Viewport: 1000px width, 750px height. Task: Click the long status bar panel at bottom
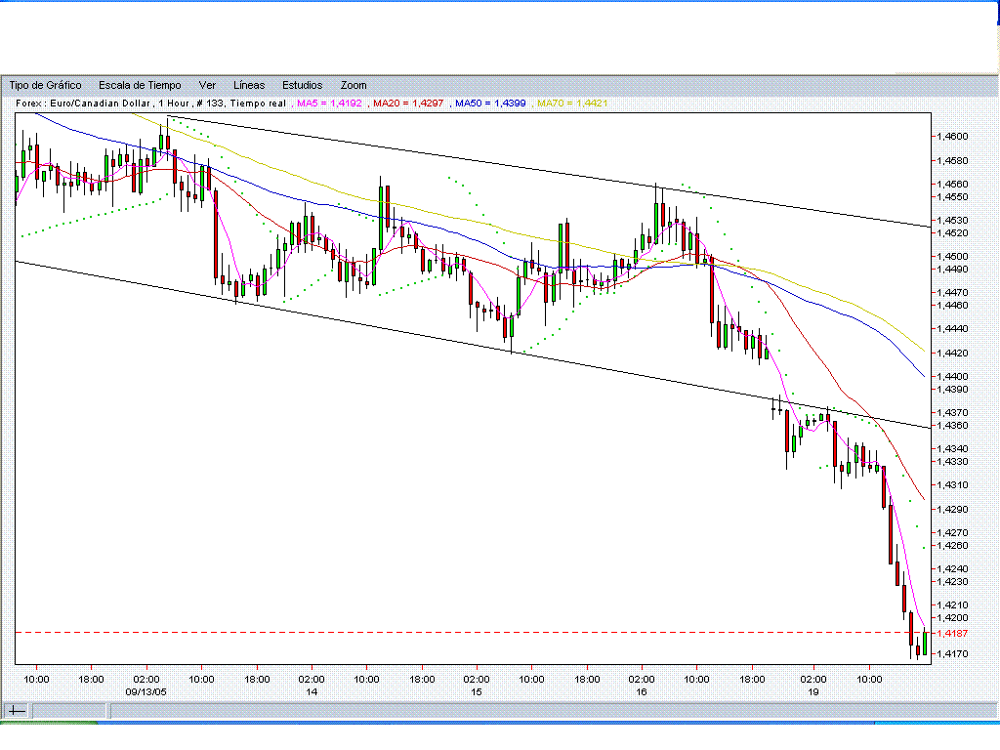pos(554,711)
